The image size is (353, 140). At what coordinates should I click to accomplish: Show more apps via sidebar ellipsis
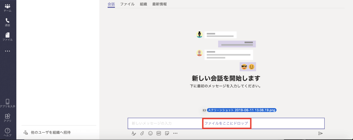click(8, 51)
